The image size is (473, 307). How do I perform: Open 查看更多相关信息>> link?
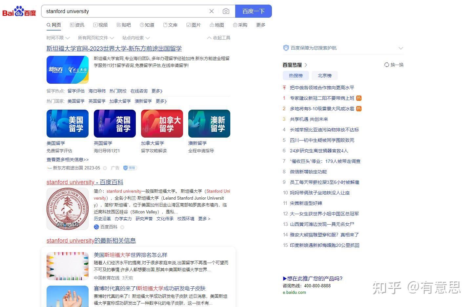point(68,160)
